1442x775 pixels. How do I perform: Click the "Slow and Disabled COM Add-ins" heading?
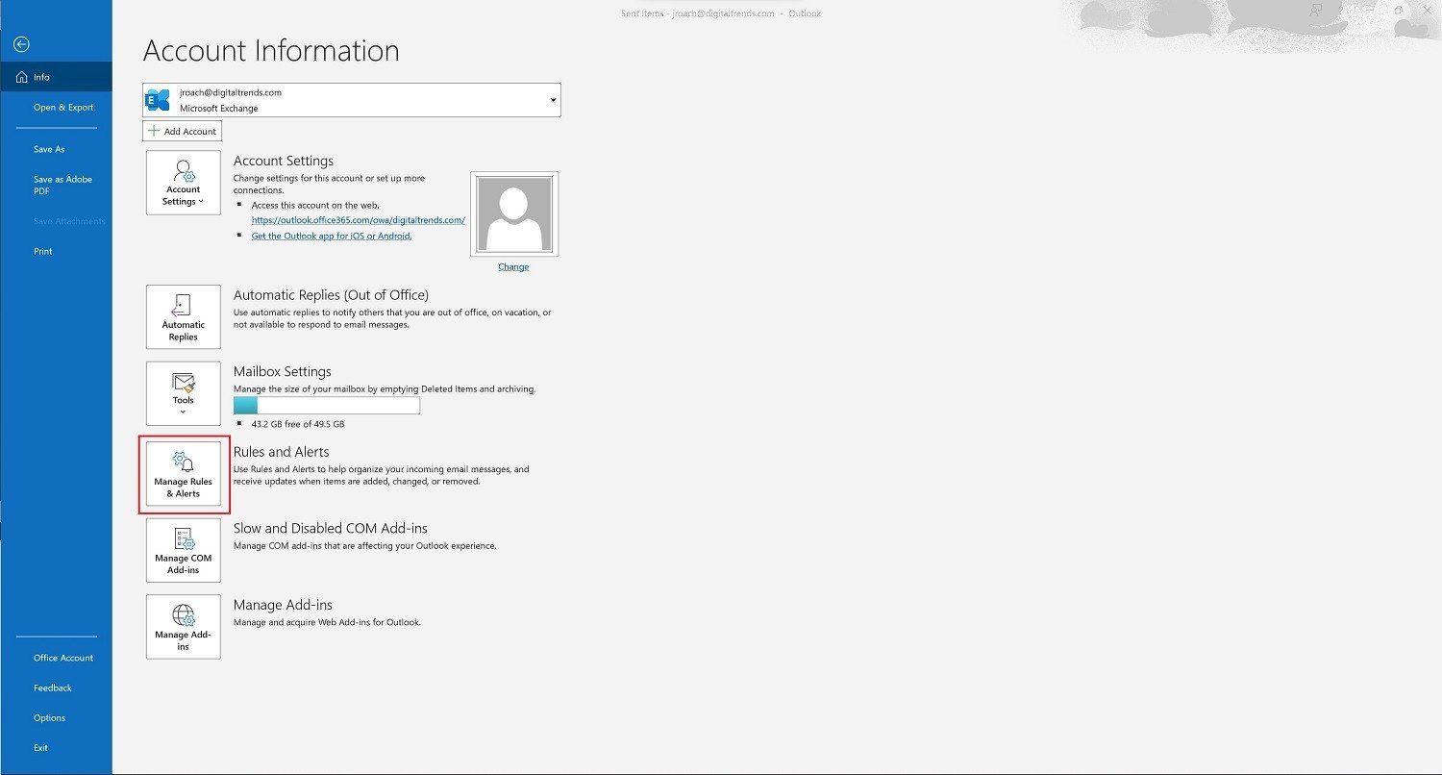tap(331, 528)
